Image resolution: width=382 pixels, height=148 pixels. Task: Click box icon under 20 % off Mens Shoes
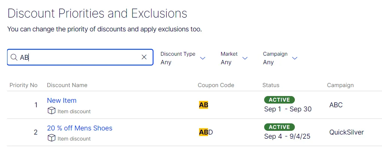51,138
